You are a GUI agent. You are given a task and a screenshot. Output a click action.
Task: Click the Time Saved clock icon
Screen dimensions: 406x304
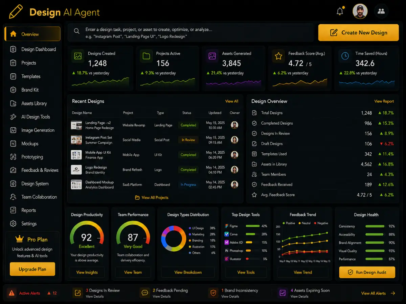click(345, 56)
